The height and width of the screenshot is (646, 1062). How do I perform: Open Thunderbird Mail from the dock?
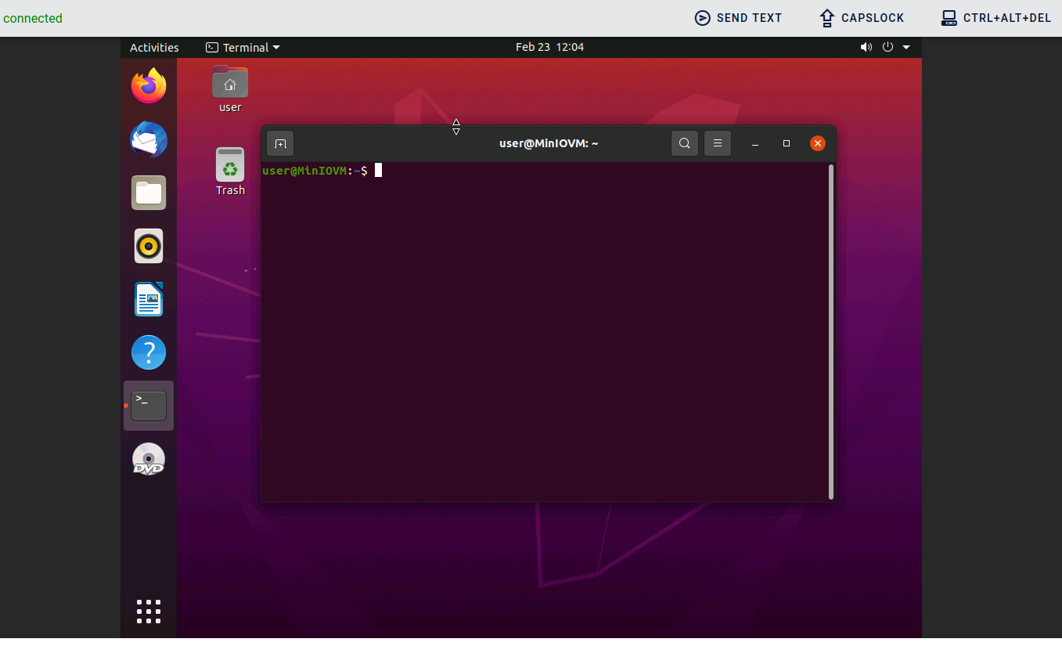(x=149, y=140)
